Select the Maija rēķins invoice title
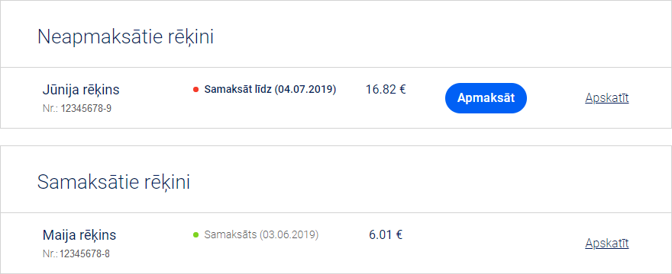672x274 pixels. 79,235
